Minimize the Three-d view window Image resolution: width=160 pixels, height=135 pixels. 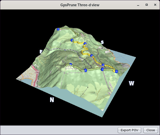point(138,5)
